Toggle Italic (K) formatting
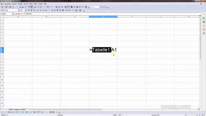This screenshot has height=116, width=206. click(32, 10)
